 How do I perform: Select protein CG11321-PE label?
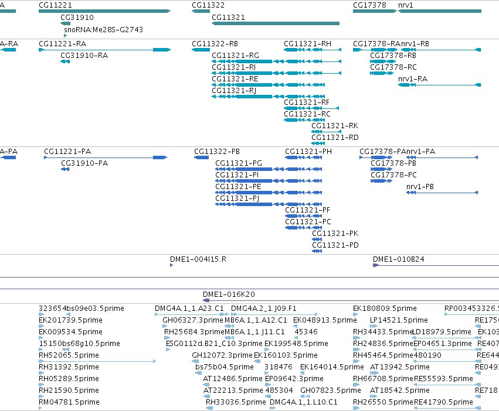pos(239,187)
